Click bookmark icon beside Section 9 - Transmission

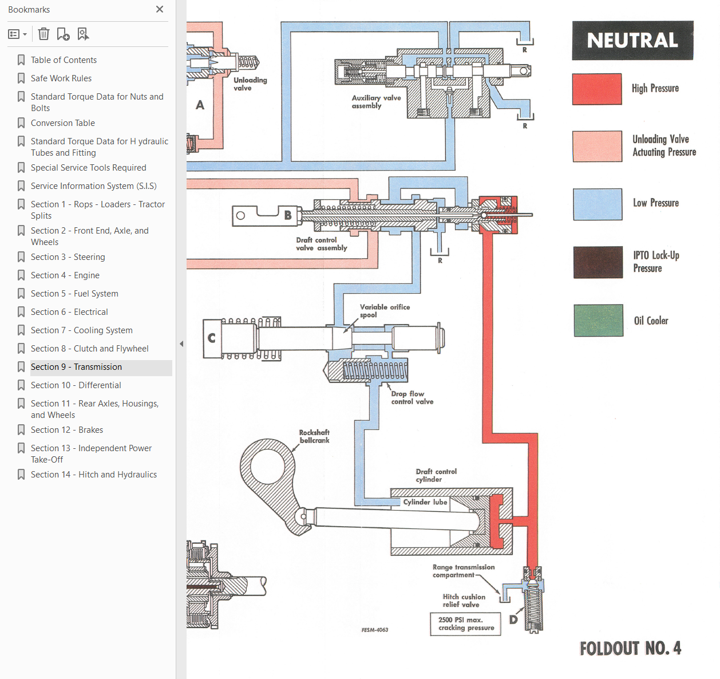pyautogui.click(x=21, y=367)
